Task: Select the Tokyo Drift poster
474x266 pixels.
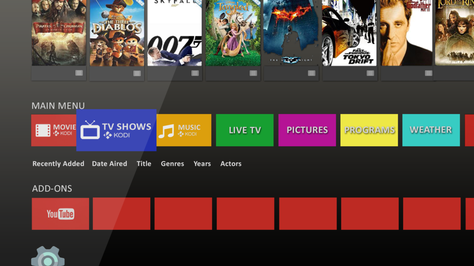Action: tap(349, 33)
